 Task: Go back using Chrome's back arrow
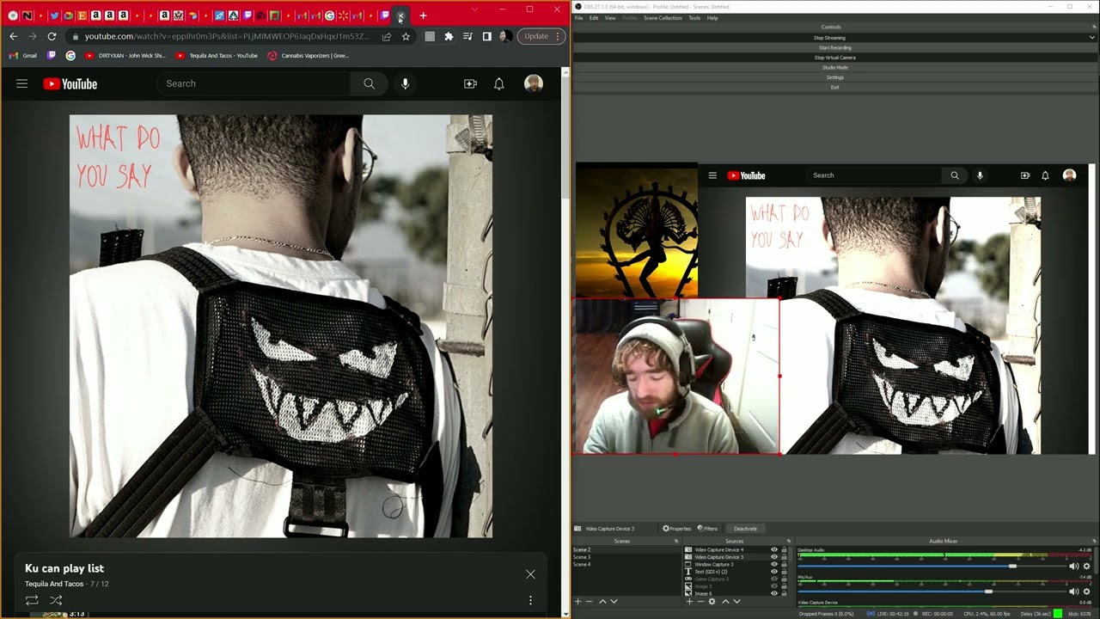13,36
